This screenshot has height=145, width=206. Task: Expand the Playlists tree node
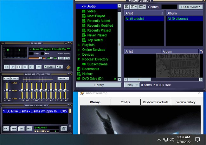(x=79, y=45)
